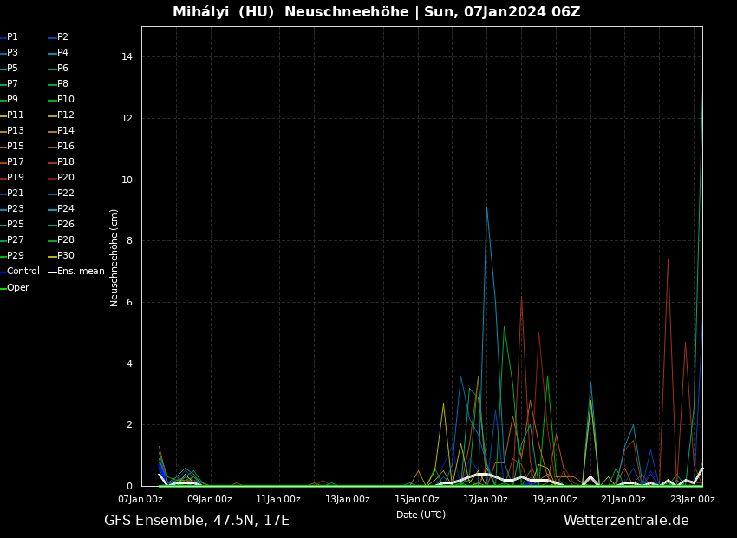Select the Ens. mean legend entry

tap(81, 272)
